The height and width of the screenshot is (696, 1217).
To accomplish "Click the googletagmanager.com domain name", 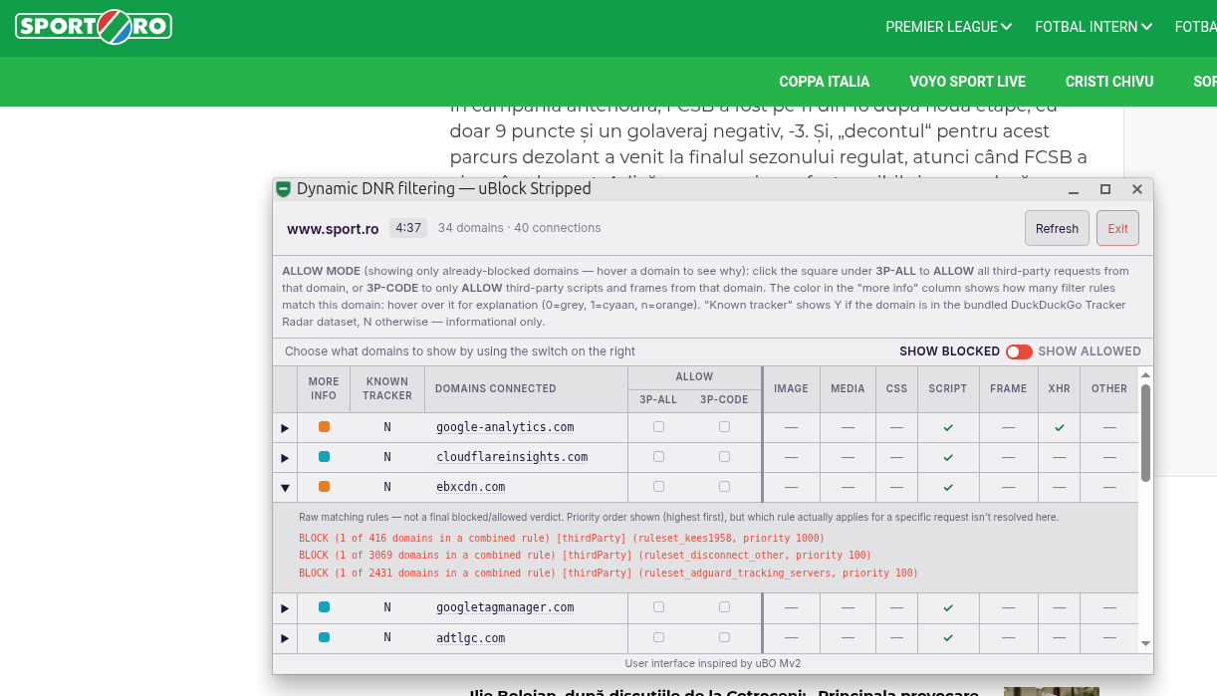I will 505,607.
